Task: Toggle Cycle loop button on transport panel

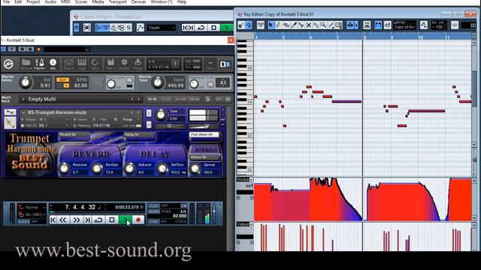Action: click(98, 220)
